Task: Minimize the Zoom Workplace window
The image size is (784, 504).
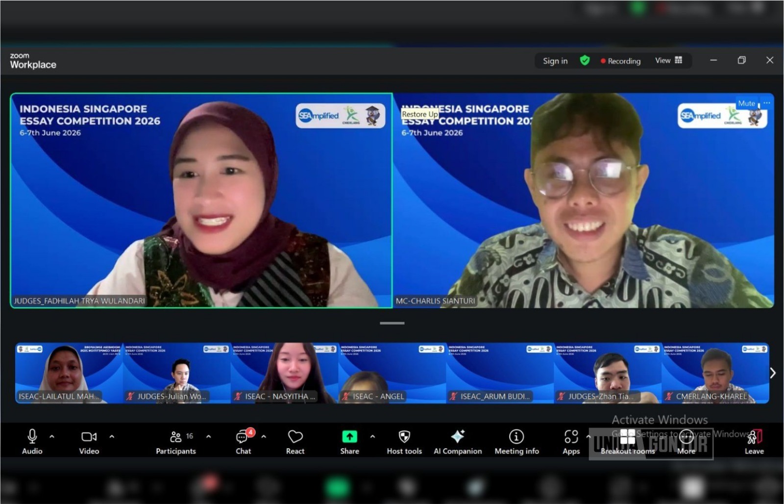Action: [x=713, y=60]
